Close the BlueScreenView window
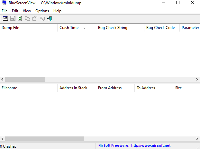The height and width of the screenshot is (149, 200). (x=193, y=3)
